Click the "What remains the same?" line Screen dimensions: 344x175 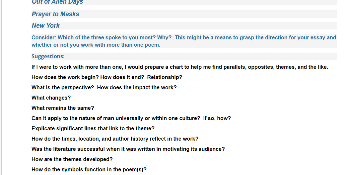[63, 108]
